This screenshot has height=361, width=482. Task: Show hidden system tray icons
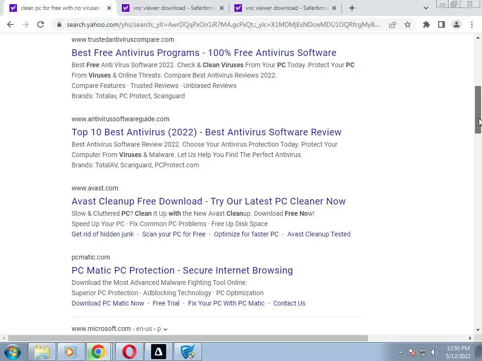[x=400, y=352]
